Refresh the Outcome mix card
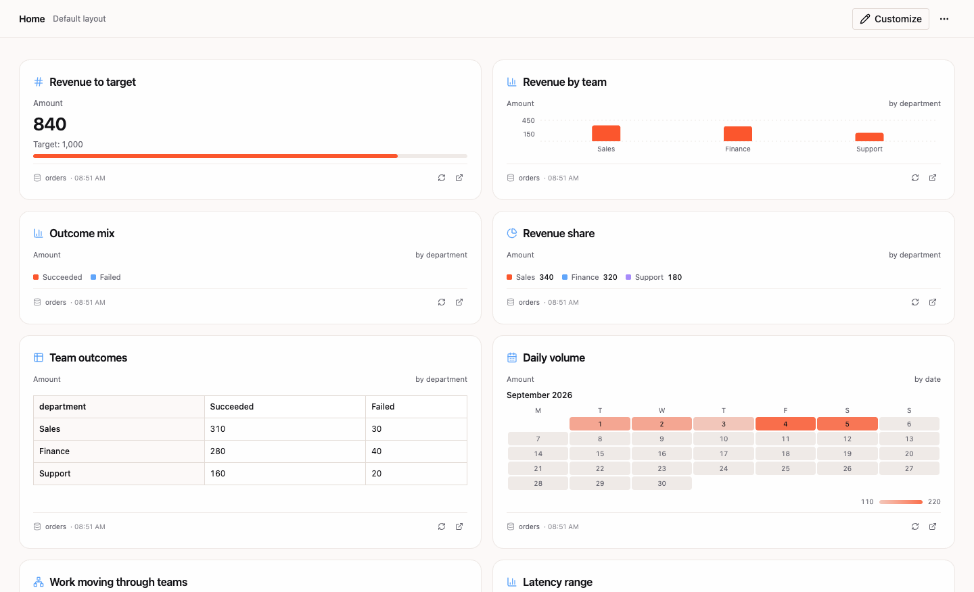The width and height of the screenshot is (974, 592). coord(442,302)
